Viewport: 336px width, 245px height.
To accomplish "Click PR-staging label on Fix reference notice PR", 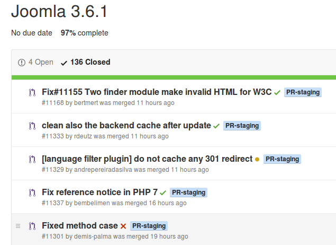I will point(188,192).
